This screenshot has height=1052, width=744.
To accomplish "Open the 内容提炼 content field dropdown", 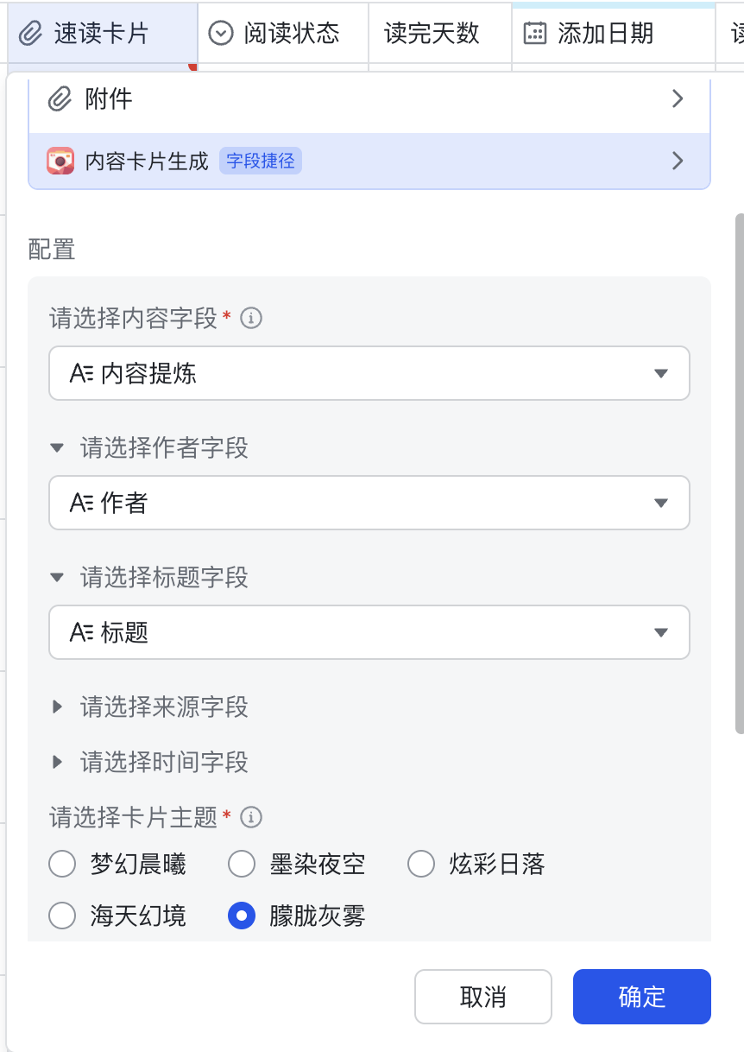I will click(369, 373).
